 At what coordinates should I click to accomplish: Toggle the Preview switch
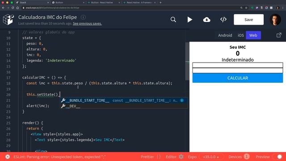(278, 157)
